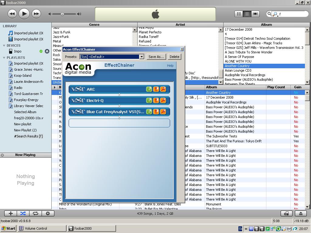Screen dimensions: 311x233
Task: Click the add playlist plus button
Action: click(x=11, y=213)
